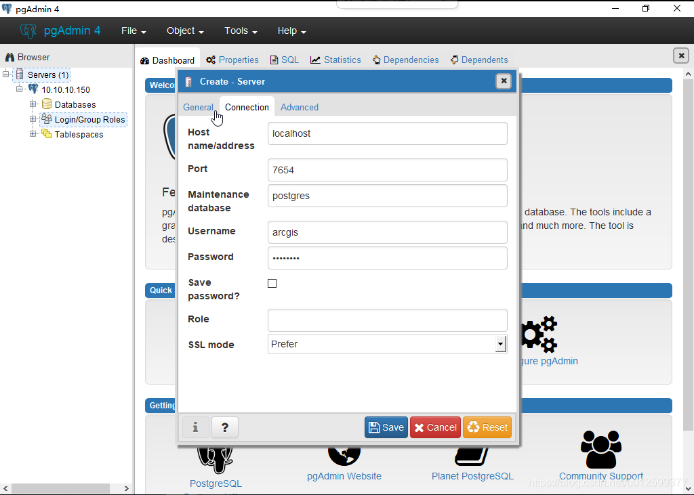Click the Login/Group Roles people icon
This screenshot has height=495, width=694.
coord(47,119)
